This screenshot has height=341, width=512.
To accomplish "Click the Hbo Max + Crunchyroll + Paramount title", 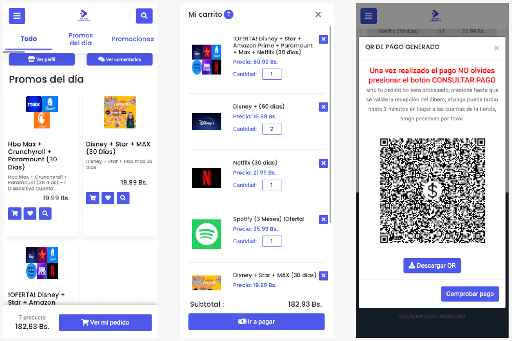I will (x=32, y=156).
